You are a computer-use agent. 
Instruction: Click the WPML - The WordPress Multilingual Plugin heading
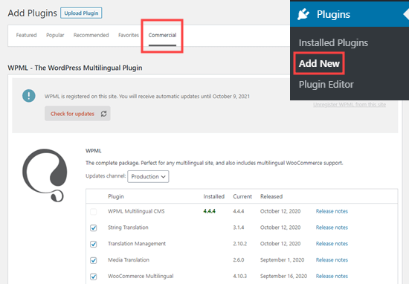click(x=75, y=68)
